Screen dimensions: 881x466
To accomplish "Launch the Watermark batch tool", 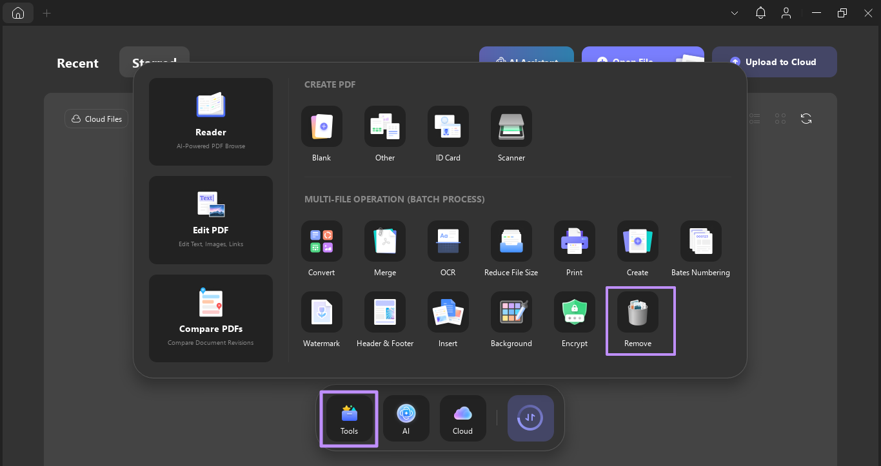I will coord(321,320).
